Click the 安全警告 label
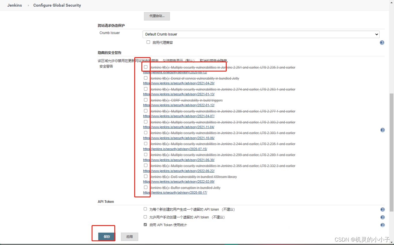The height and width of the screenshot is (245, 394). click(x=106, y=66)
